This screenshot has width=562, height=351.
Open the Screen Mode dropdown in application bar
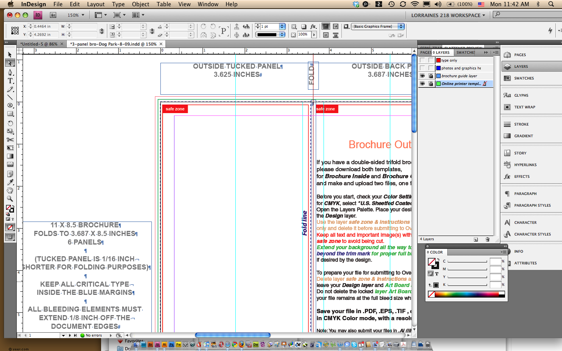pos(119,15)
